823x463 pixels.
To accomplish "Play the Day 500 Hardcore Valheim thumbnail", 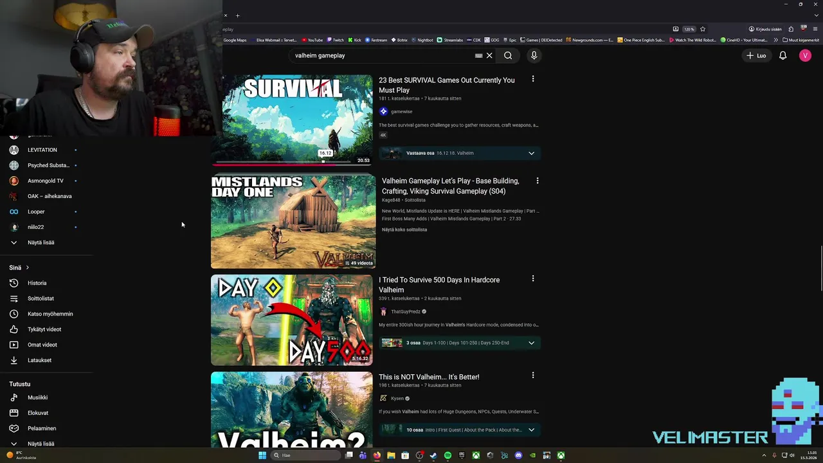I will pos(292,320).
